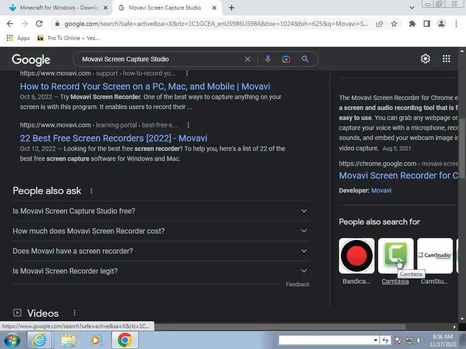Click the Google logo
The image size is (466, 349).
[x=31, y=60]
